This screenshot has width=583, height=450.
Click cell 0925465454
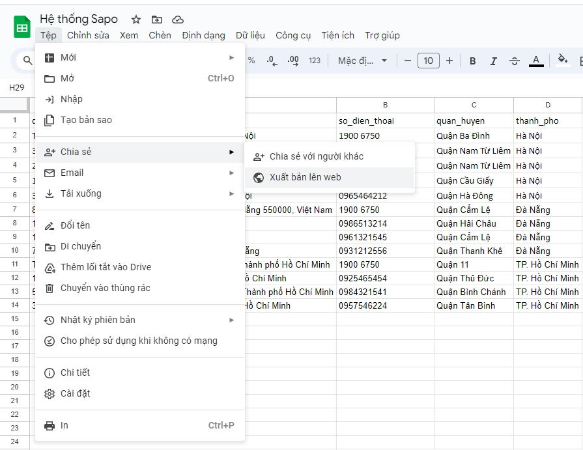pyautogui.click(x=385, y=278)
